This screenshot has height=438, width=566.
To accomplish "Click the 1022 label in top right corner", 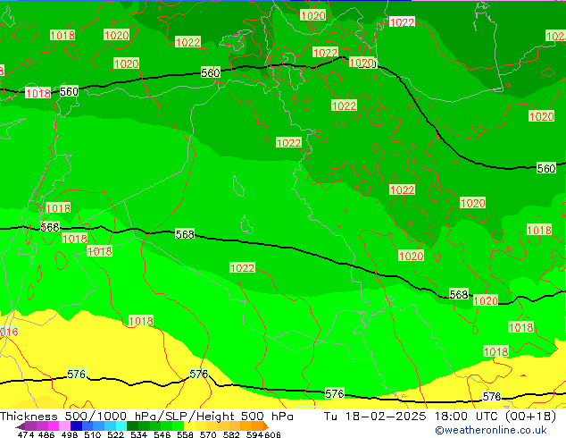I will point(556,36).
